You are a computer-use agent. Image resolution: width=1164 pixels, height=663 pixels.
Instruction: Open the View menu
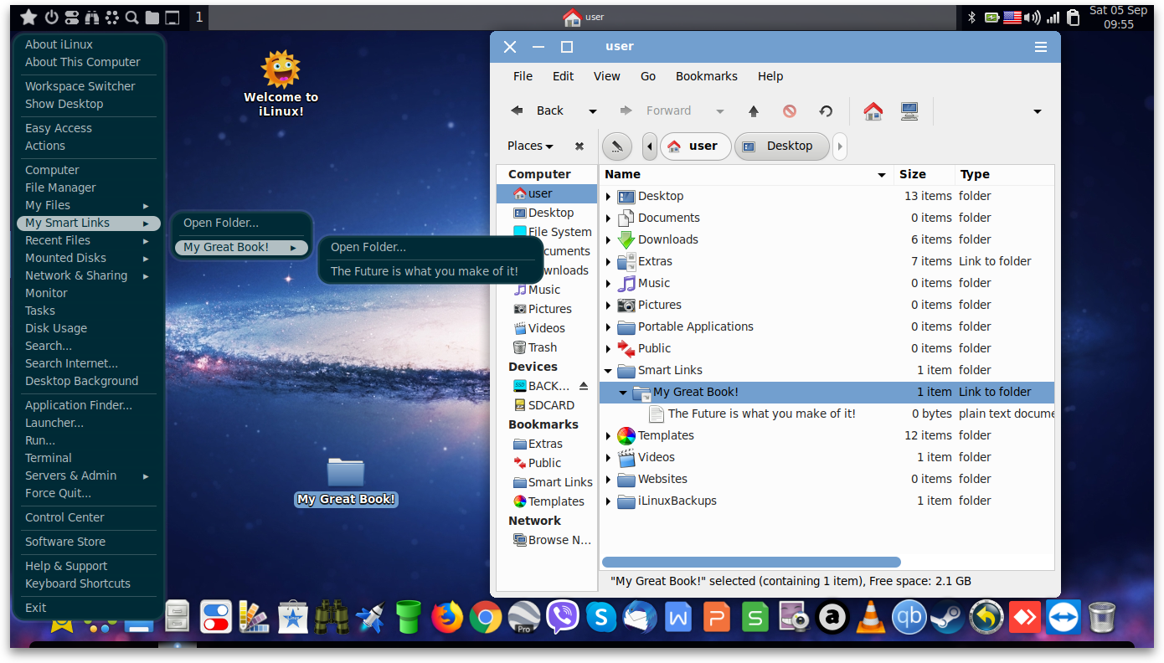tap(607, 76)
